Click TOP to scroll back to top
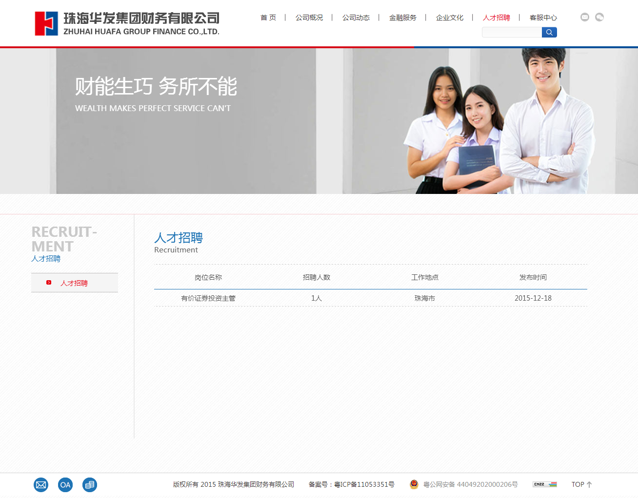 pos(581,484)
